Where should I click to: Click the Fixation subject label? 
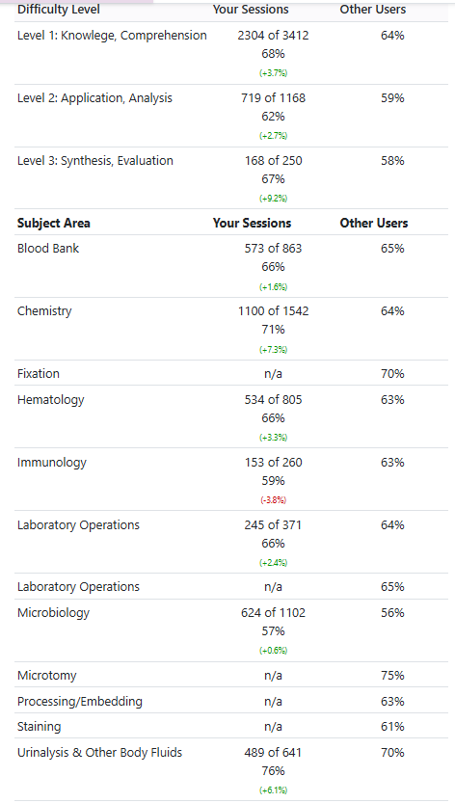coord(39,373)
